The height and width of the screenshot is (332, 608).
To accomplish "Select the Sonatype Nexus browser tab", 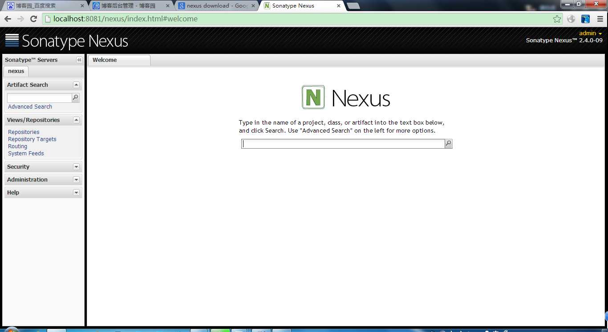I will pos(302,6).
